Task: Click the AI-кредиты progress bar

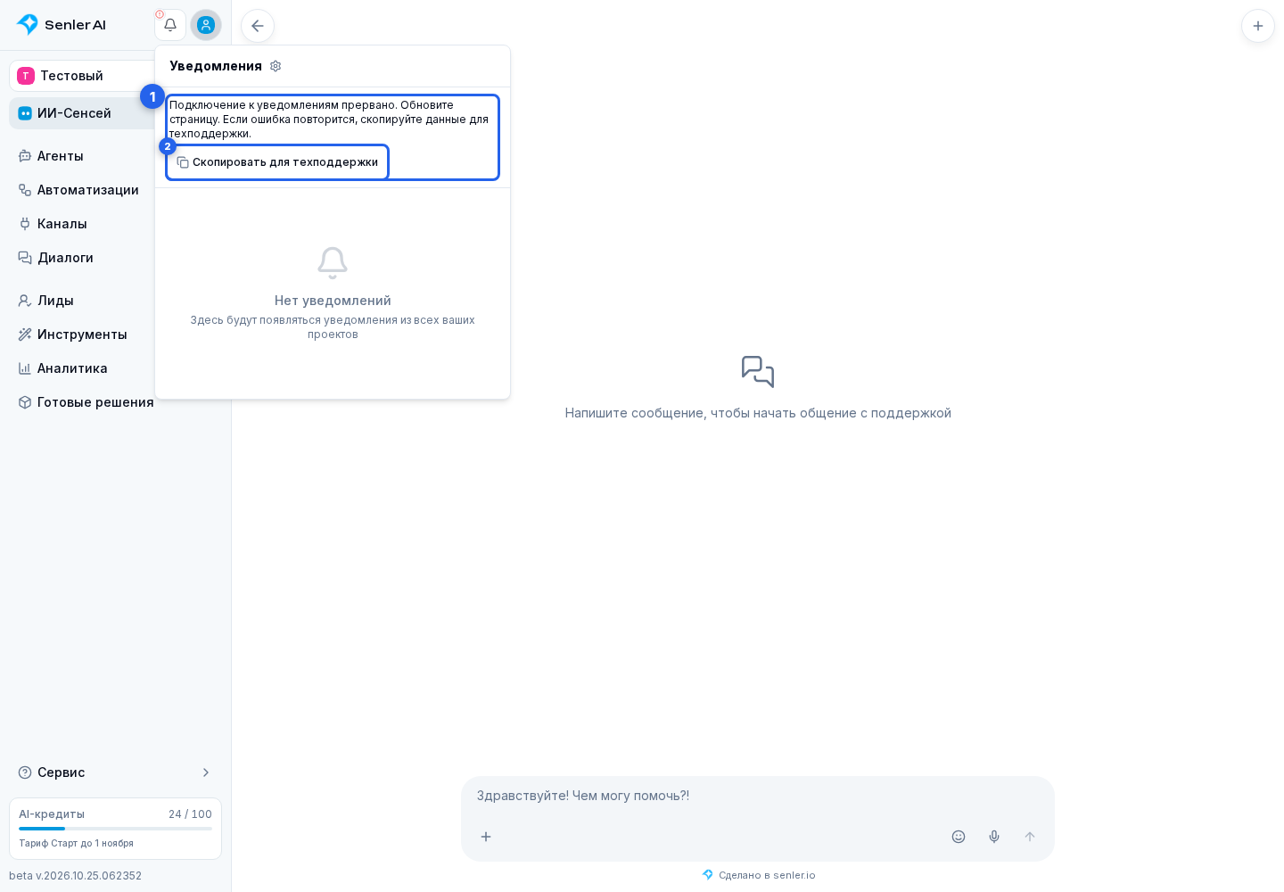Action: pos(115,829)
